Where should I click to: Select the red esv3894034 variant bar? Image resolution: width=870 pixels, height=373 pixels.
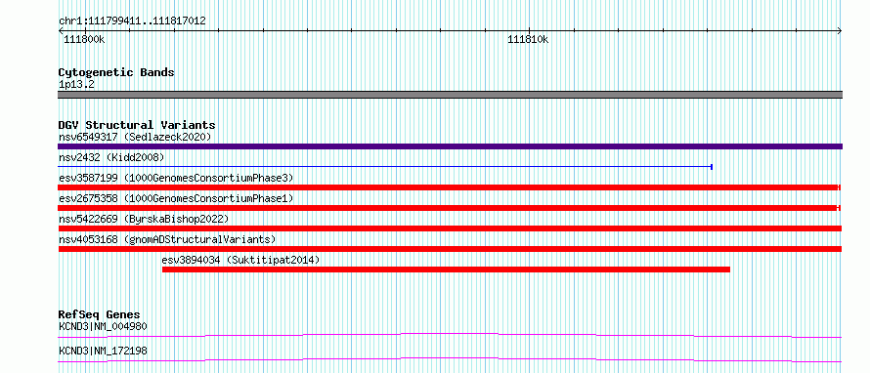(446, 269)
